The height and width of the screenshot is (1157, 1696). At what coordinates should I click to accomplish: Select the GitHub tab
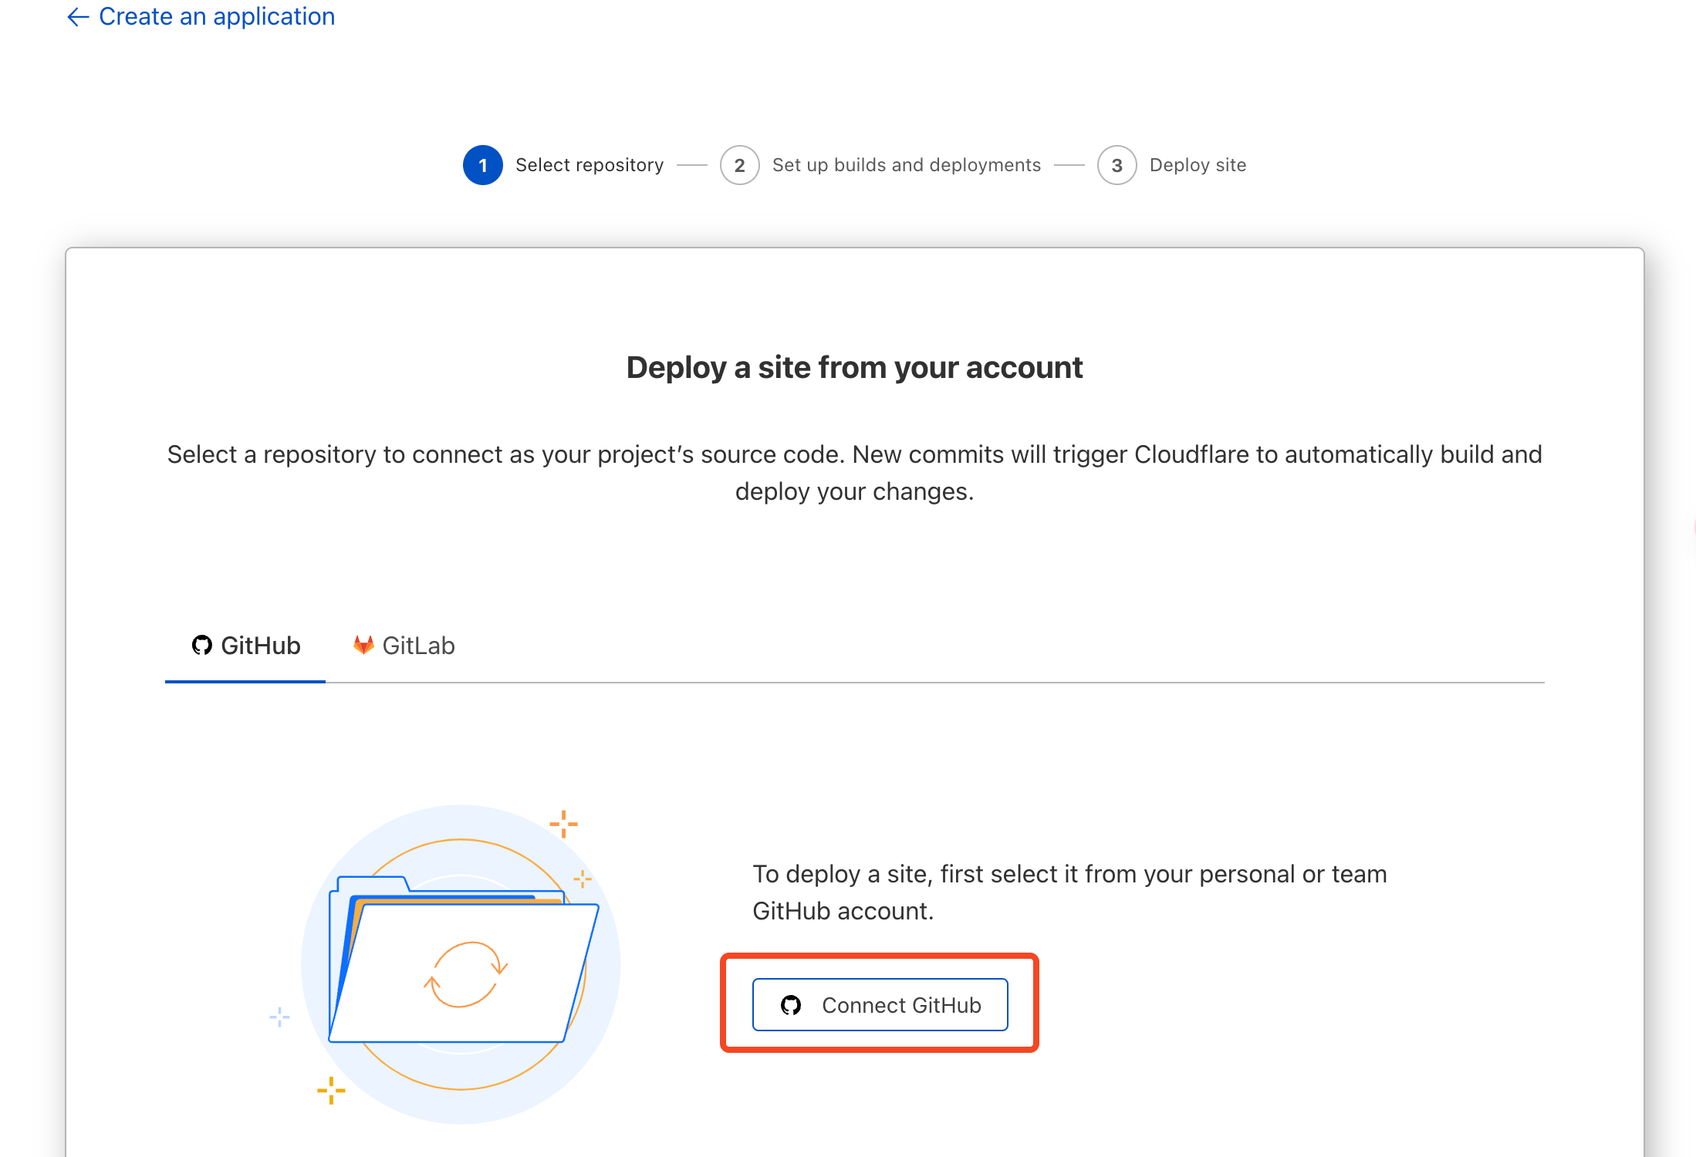[245, 646]
